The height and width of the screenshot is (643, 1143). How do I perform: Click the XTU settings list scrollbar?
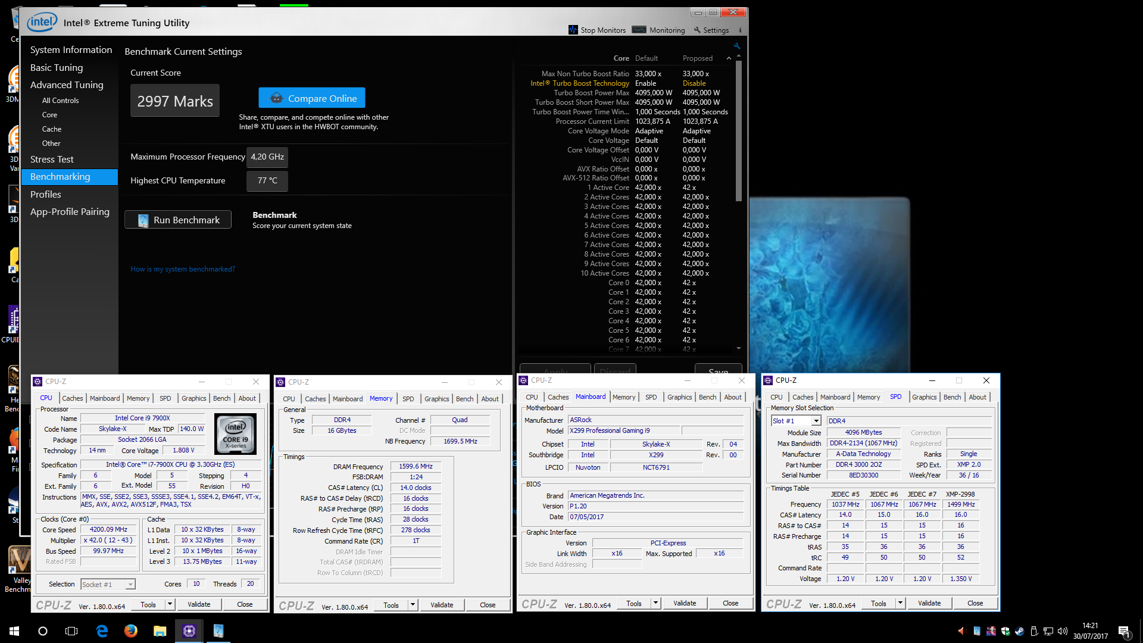coord(739,131)
